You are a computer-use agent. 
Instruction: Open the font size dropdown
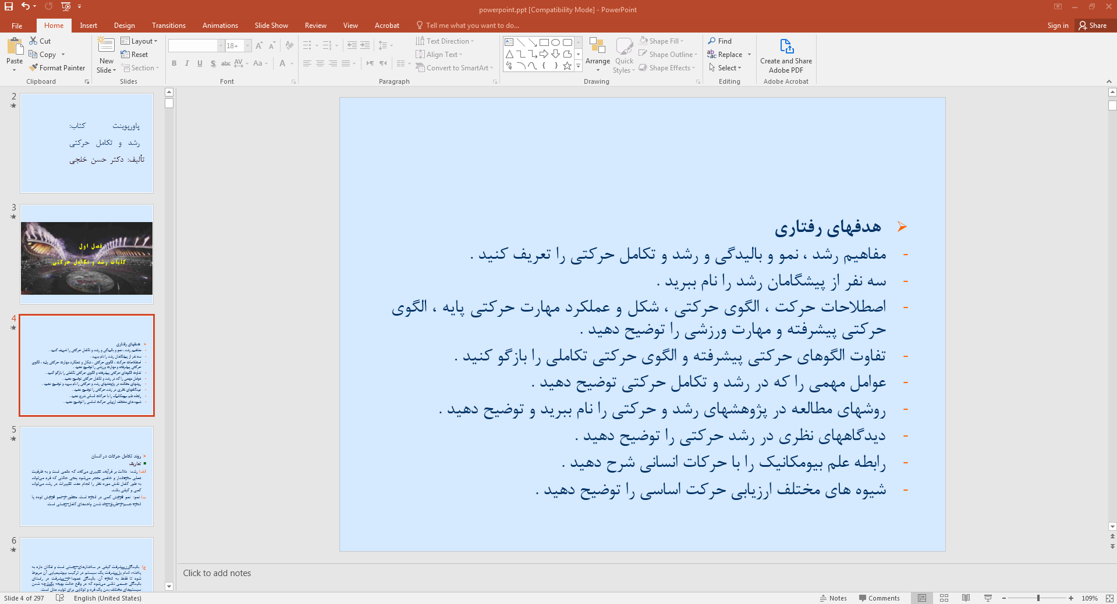click(x=248, y=45)
